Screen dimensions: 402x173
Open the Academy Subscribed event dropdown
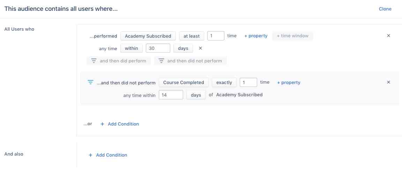148,36
